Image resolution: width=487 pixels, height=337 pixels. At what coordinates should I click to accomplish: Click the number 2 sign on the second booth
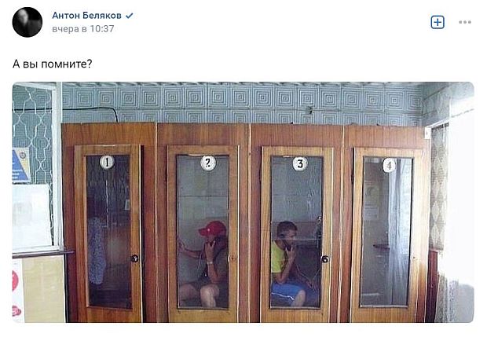point(208,163)
